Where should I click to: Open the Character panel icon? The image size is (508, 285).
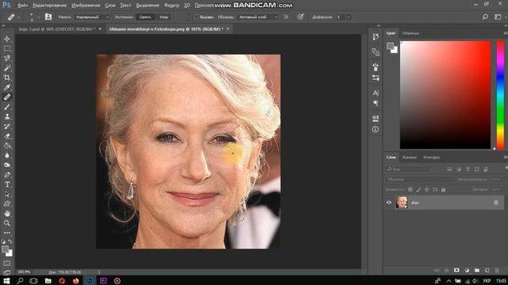(x=375, y=93)
